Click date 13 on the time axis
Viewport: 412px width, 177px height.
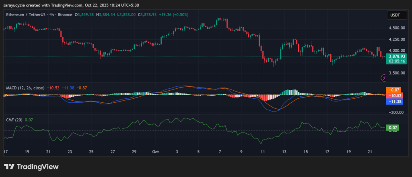click(284, 152)
